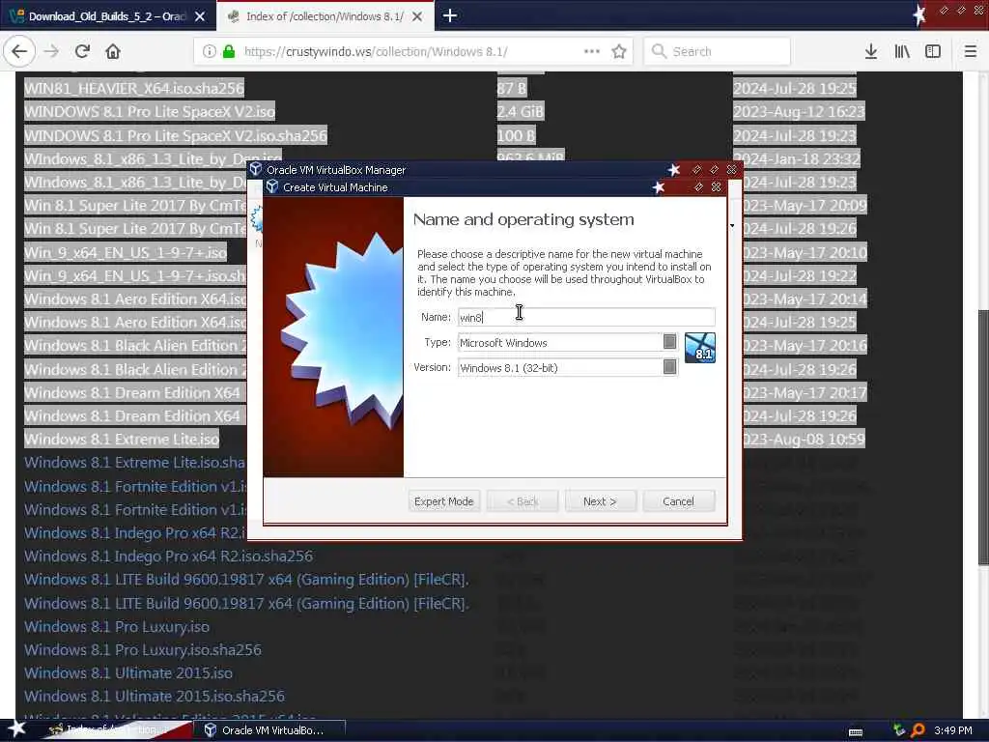
Task: Click the browser Search box
Action: point(718,51)
